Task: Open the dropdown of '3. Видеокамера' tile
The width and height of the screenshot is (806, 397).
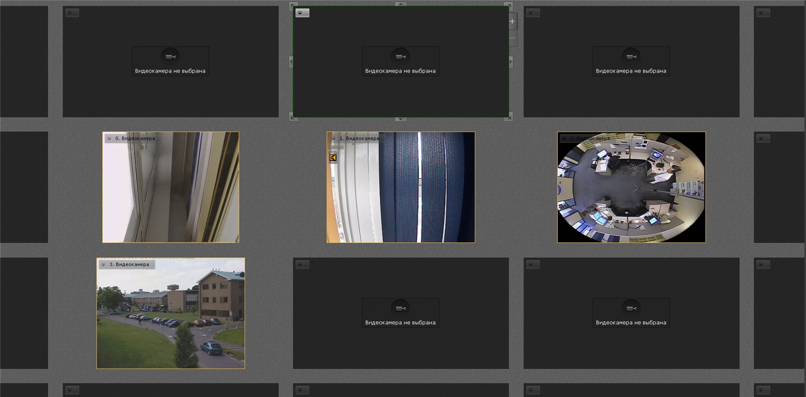Action: (x=103, y=264)
